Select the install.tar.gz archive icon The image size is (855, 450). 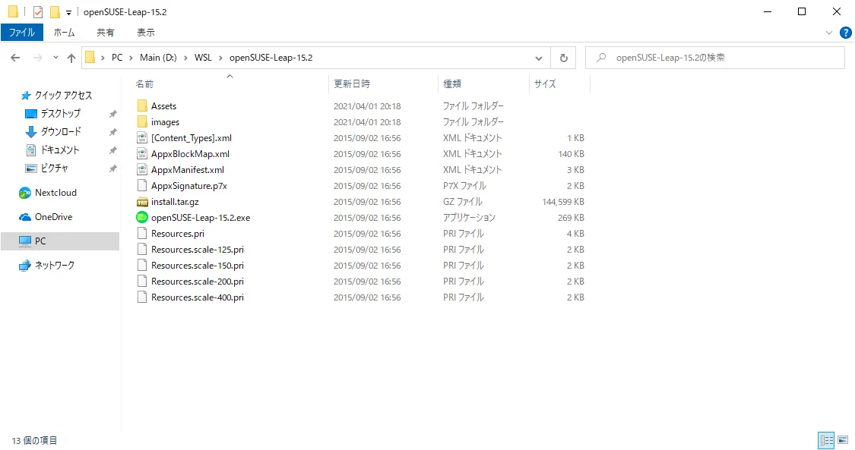142,202
